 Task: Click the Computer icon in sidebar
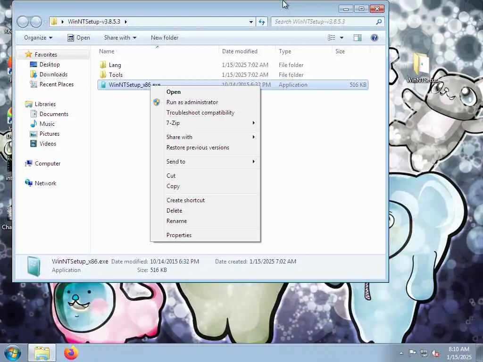(29, 164)
